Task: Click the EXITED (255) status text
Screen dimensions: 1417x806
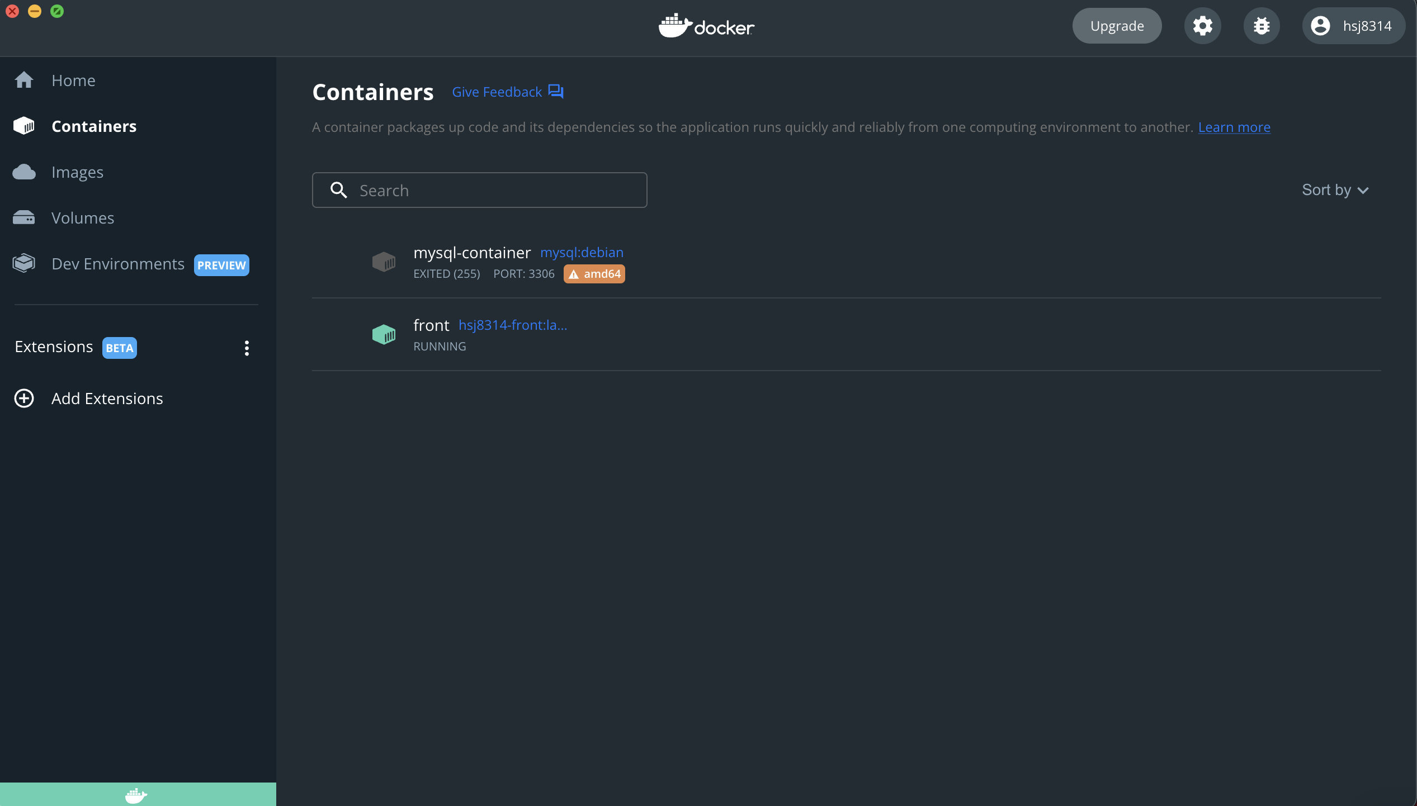Action: tap(447, 274)
